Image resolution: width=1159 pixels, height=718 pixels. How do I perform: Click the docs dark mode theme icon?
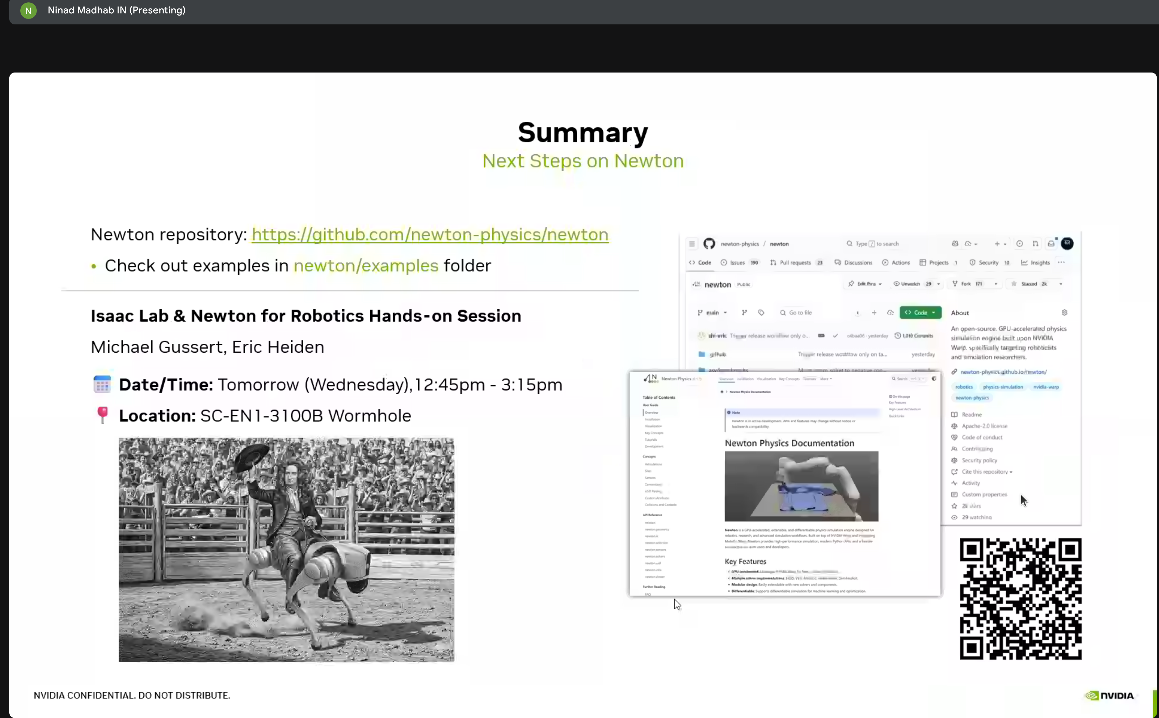[933, 378]
